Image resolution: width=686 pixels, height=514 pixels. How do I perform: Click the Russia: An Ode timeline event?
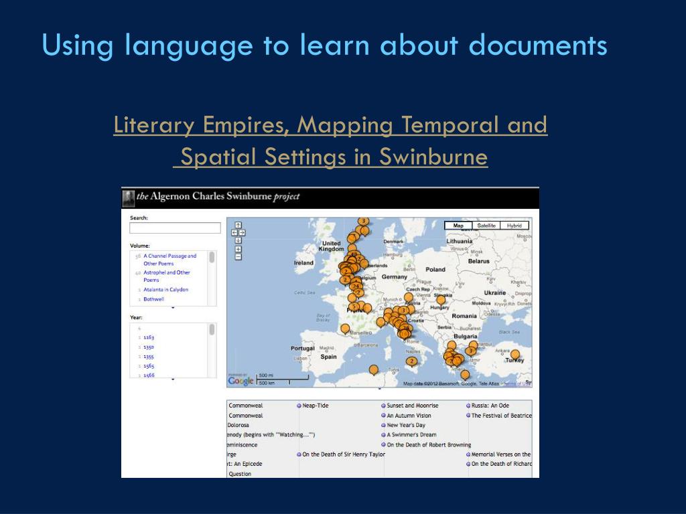click(488, 406)
